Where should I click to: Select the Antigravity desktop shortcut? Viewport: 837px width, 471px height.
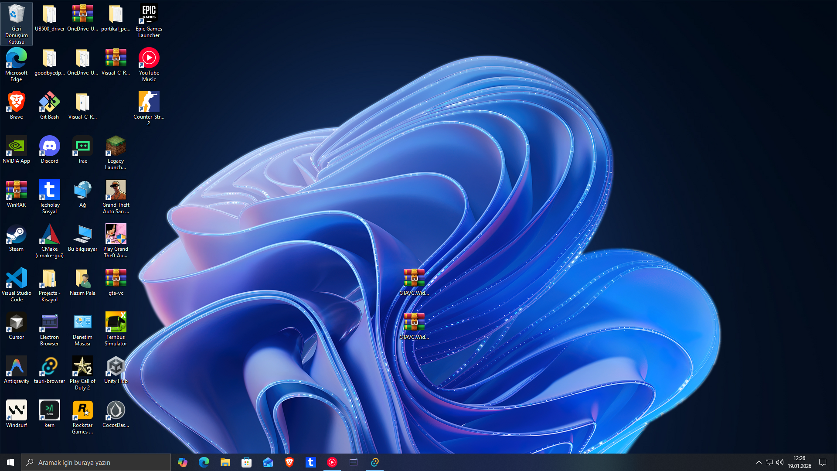[x=17, y=370]
